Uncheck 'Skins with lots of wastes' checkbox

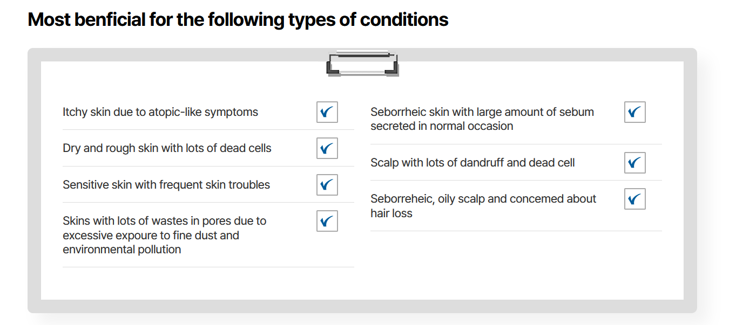(327, 221)
